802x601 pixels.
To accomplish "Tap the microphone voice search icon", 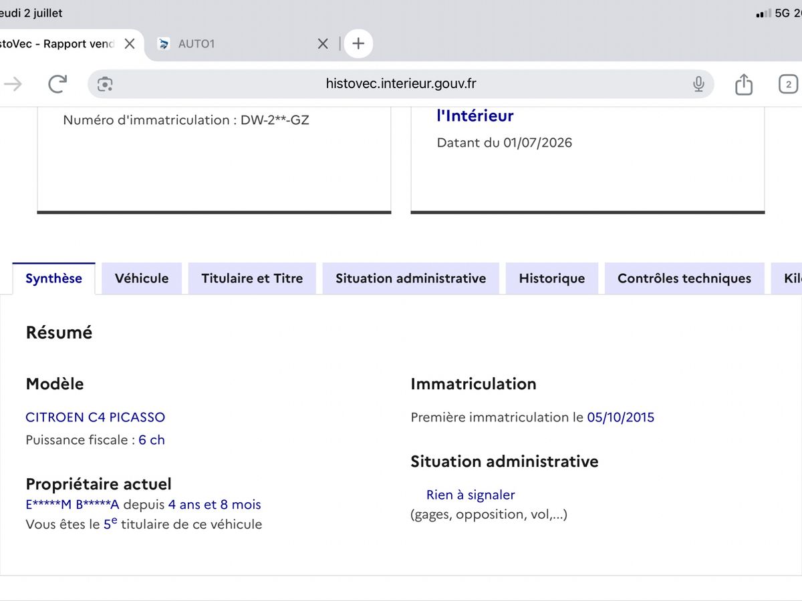I will (x=698, y=83).
